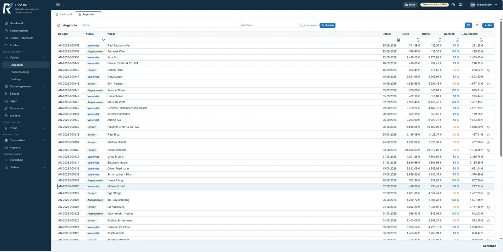Expand the Lager menu
The image size is (503, 252).
25,101
